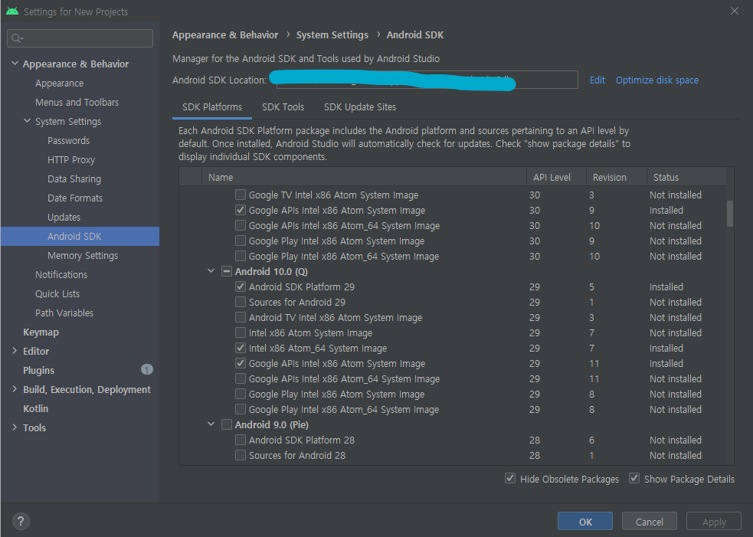Open Keymap settings
Screen dimensions: 753x537
[x=41, y=332]
